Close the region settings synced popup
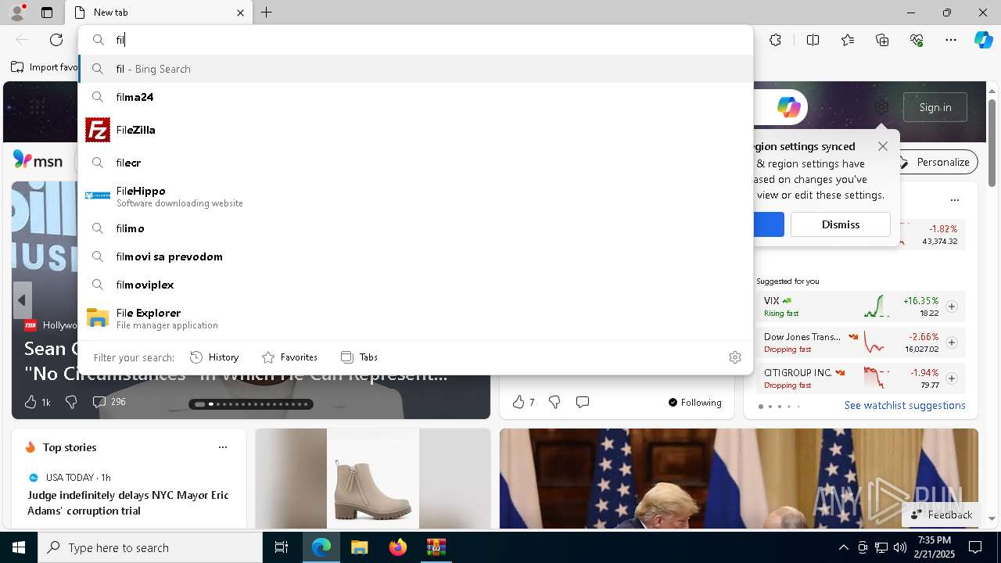This screenshot has width=1001, height=563. (883, 146)
